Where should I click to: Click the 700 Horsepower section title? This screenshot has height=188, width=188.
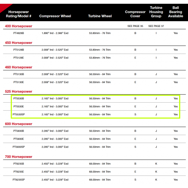click(19, 157)
